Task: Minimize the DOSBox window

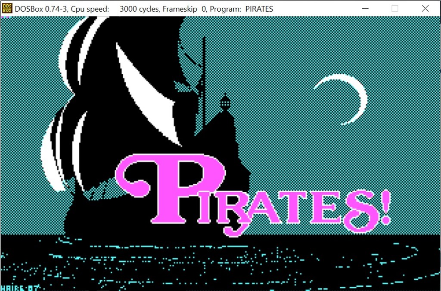Action: (x=365, y=9)
